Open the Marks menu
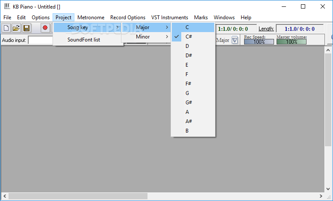 [x=200, y=18]
